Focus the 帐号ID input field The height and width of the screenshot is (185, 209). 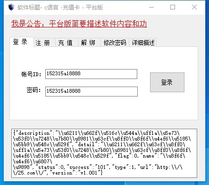click(91, 74)
